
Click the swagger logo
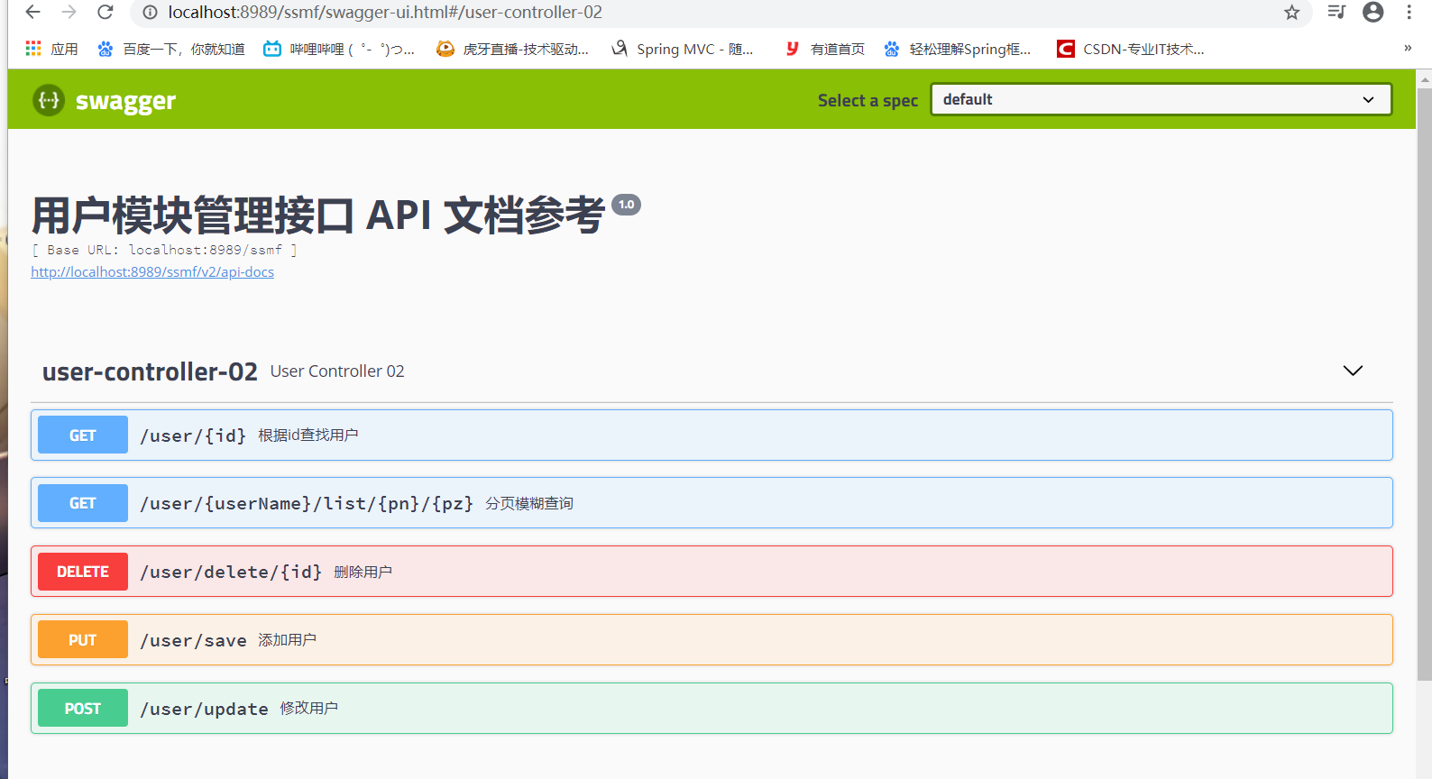point(105,100)
